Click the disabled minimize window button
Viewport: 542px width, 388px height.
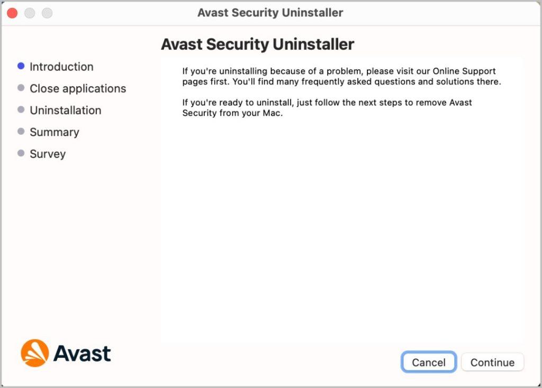coord(30,13)
